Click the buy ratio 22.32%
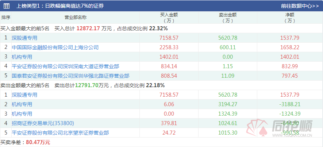 (x=158, y=28)
